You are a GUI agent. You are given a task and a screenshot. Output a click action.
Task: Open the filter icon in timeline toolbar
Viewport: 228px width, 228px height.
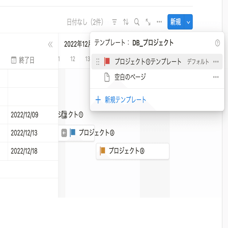(114, 22)
